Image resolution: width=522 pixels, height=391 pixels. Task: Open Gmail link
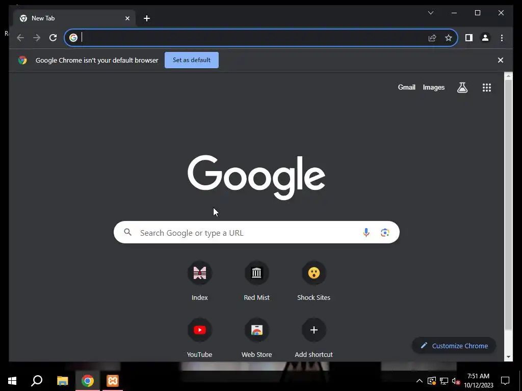[406, 88]
